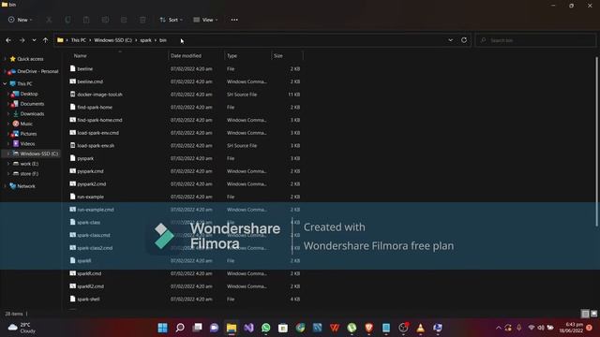Screen dimensions: 600x337
Task: Open File Explorer taskbar icon
Action: (x=232, y=328)
